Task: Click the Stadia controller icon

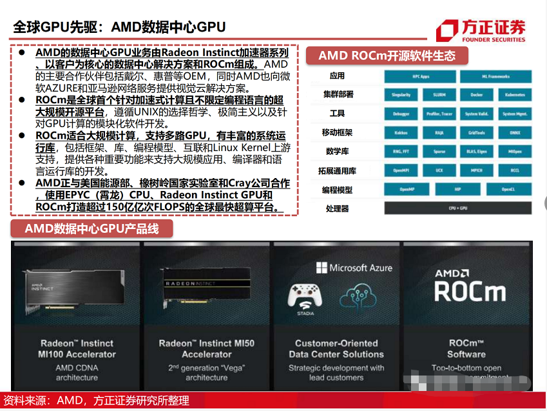Action: click(305, 300)
